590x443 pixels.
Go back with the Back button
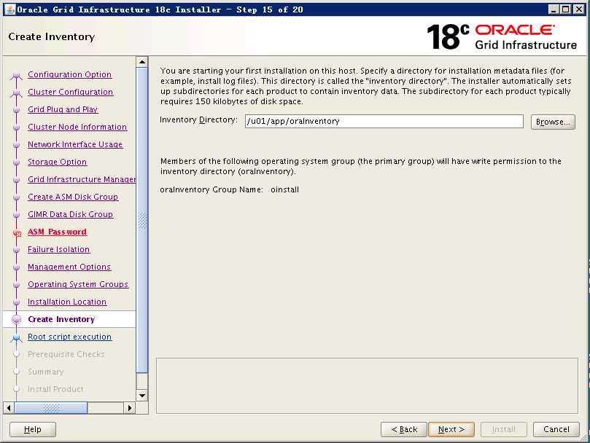click(404, 429)
